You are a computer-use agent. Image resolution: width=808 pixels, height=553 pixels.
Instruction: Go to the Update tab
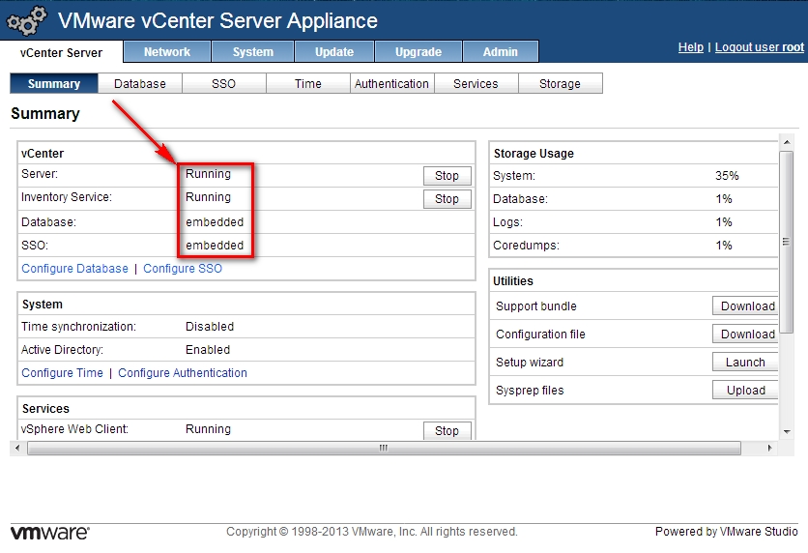334,51
